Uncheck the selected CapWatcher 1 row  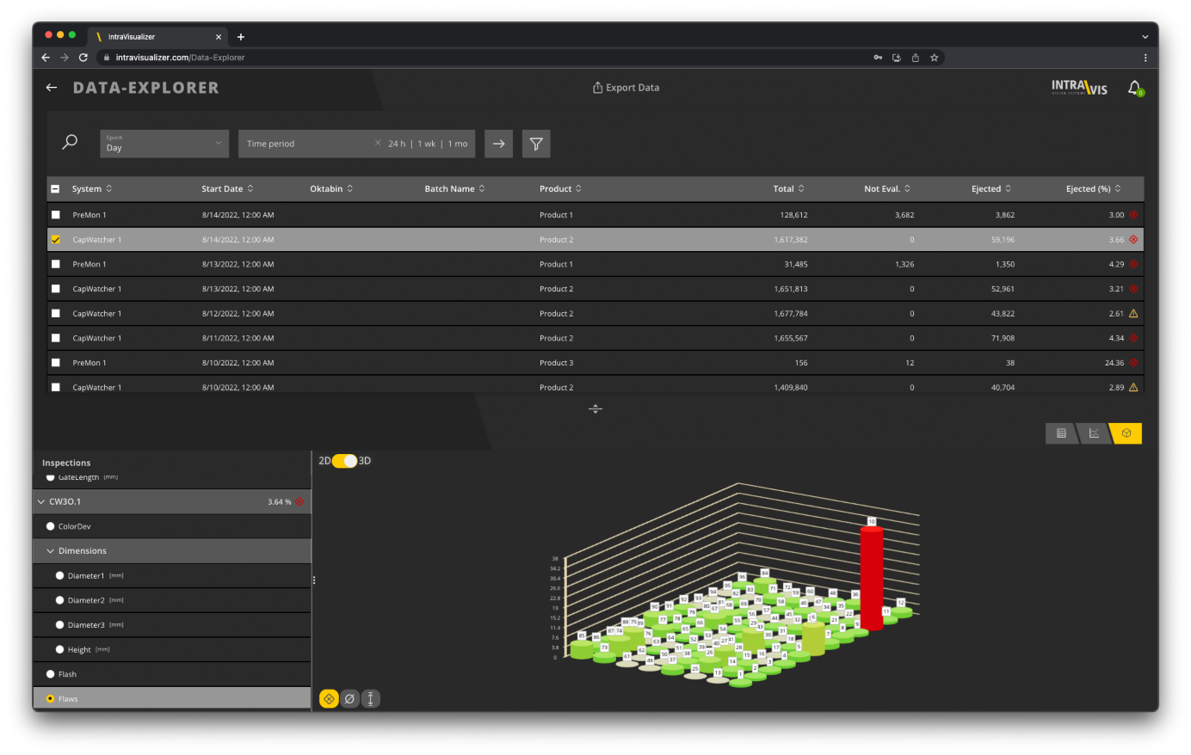[x=56, y=240]
